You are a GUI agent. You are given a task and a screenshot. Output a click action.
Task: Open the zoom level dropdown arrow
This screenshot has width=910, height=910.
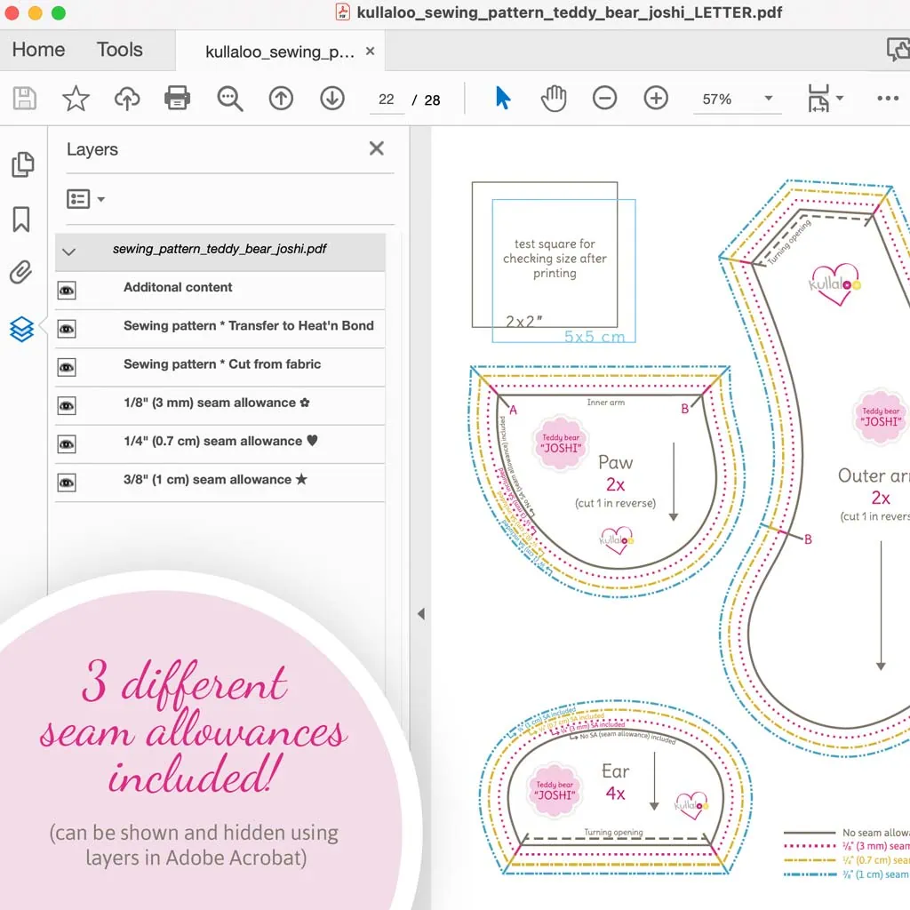[x=769, y=98]
